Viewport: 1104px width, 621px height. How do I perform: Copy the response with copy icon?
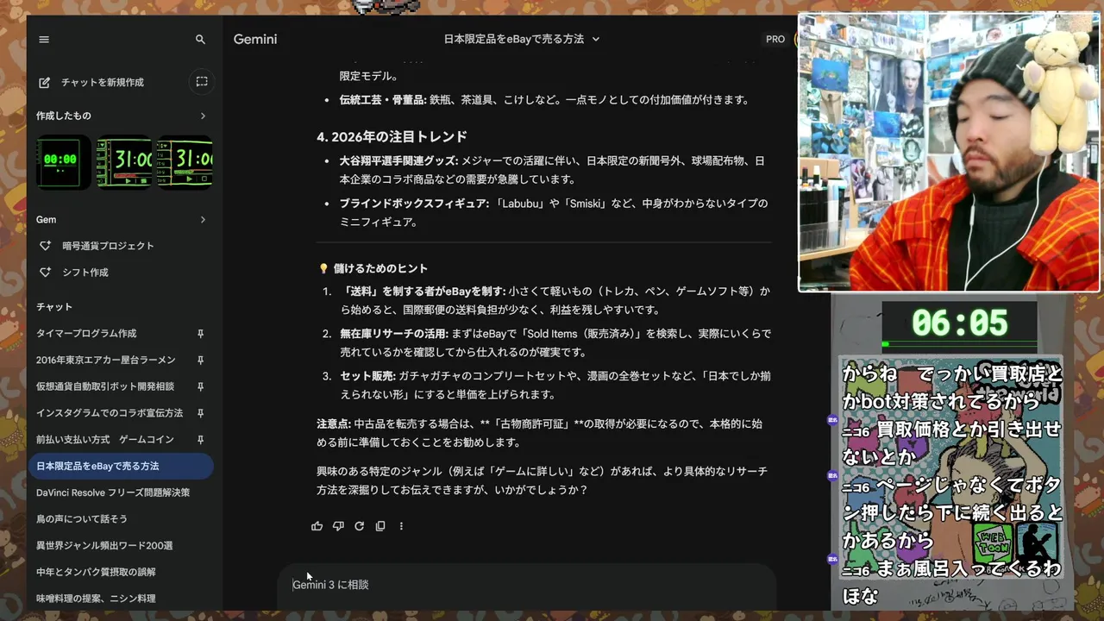point(380,526)
